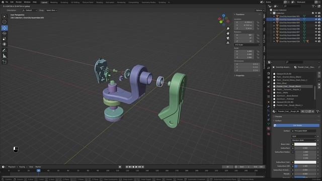The image size is (322, 181).
Task: Open the Base Color swatch
Action: (x=305, y=144)
